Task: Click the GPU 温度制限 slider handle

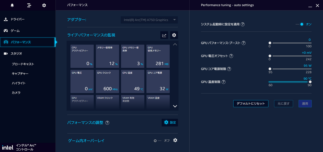Action: pyautogui.click(x=310, y=82)
